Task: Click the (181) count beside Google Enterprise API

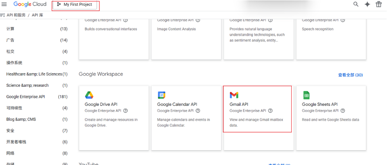Action: [63, 97]
